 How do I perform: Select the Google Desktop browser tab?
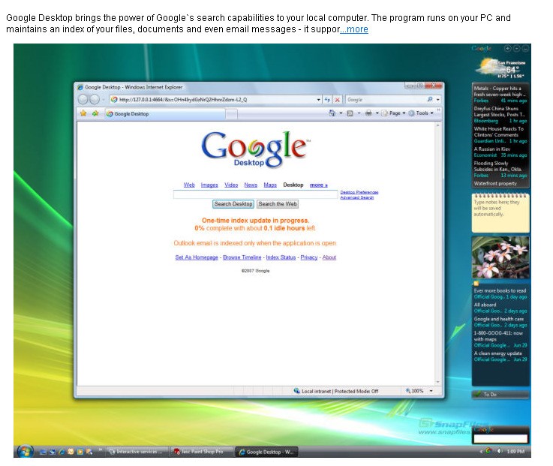[165, 114]
